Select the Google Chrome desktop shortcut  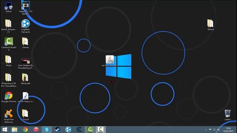(x=9, y=97)
